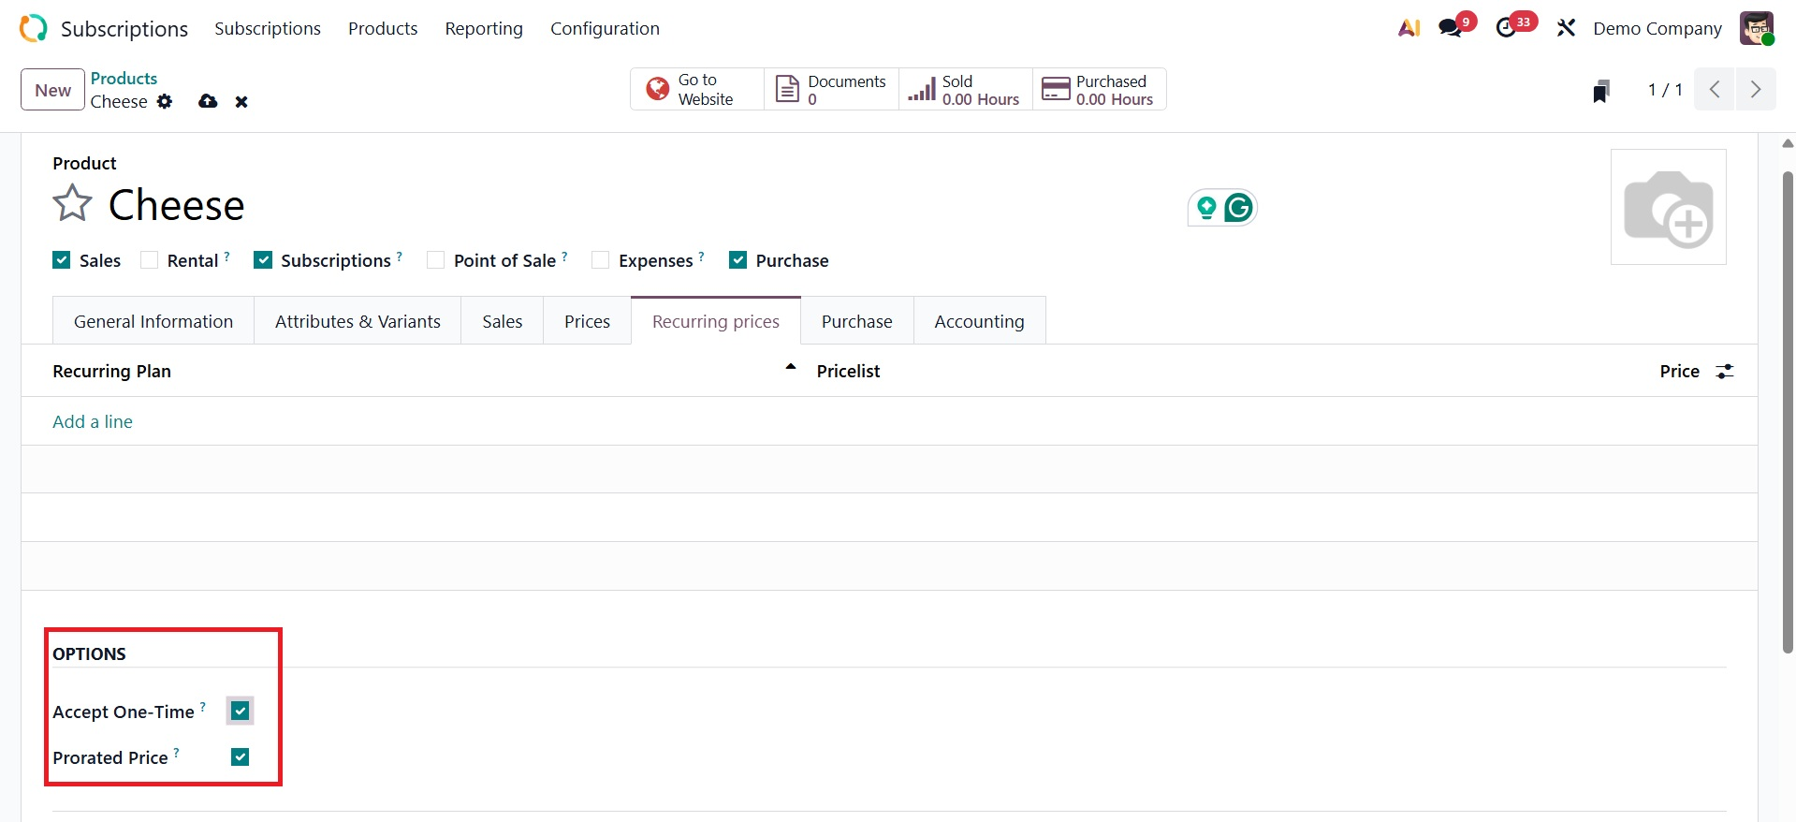This screenshot has height=822, width=1796.
Task: Uncheck the Accept One-Time option
Action: coord(241,711)
